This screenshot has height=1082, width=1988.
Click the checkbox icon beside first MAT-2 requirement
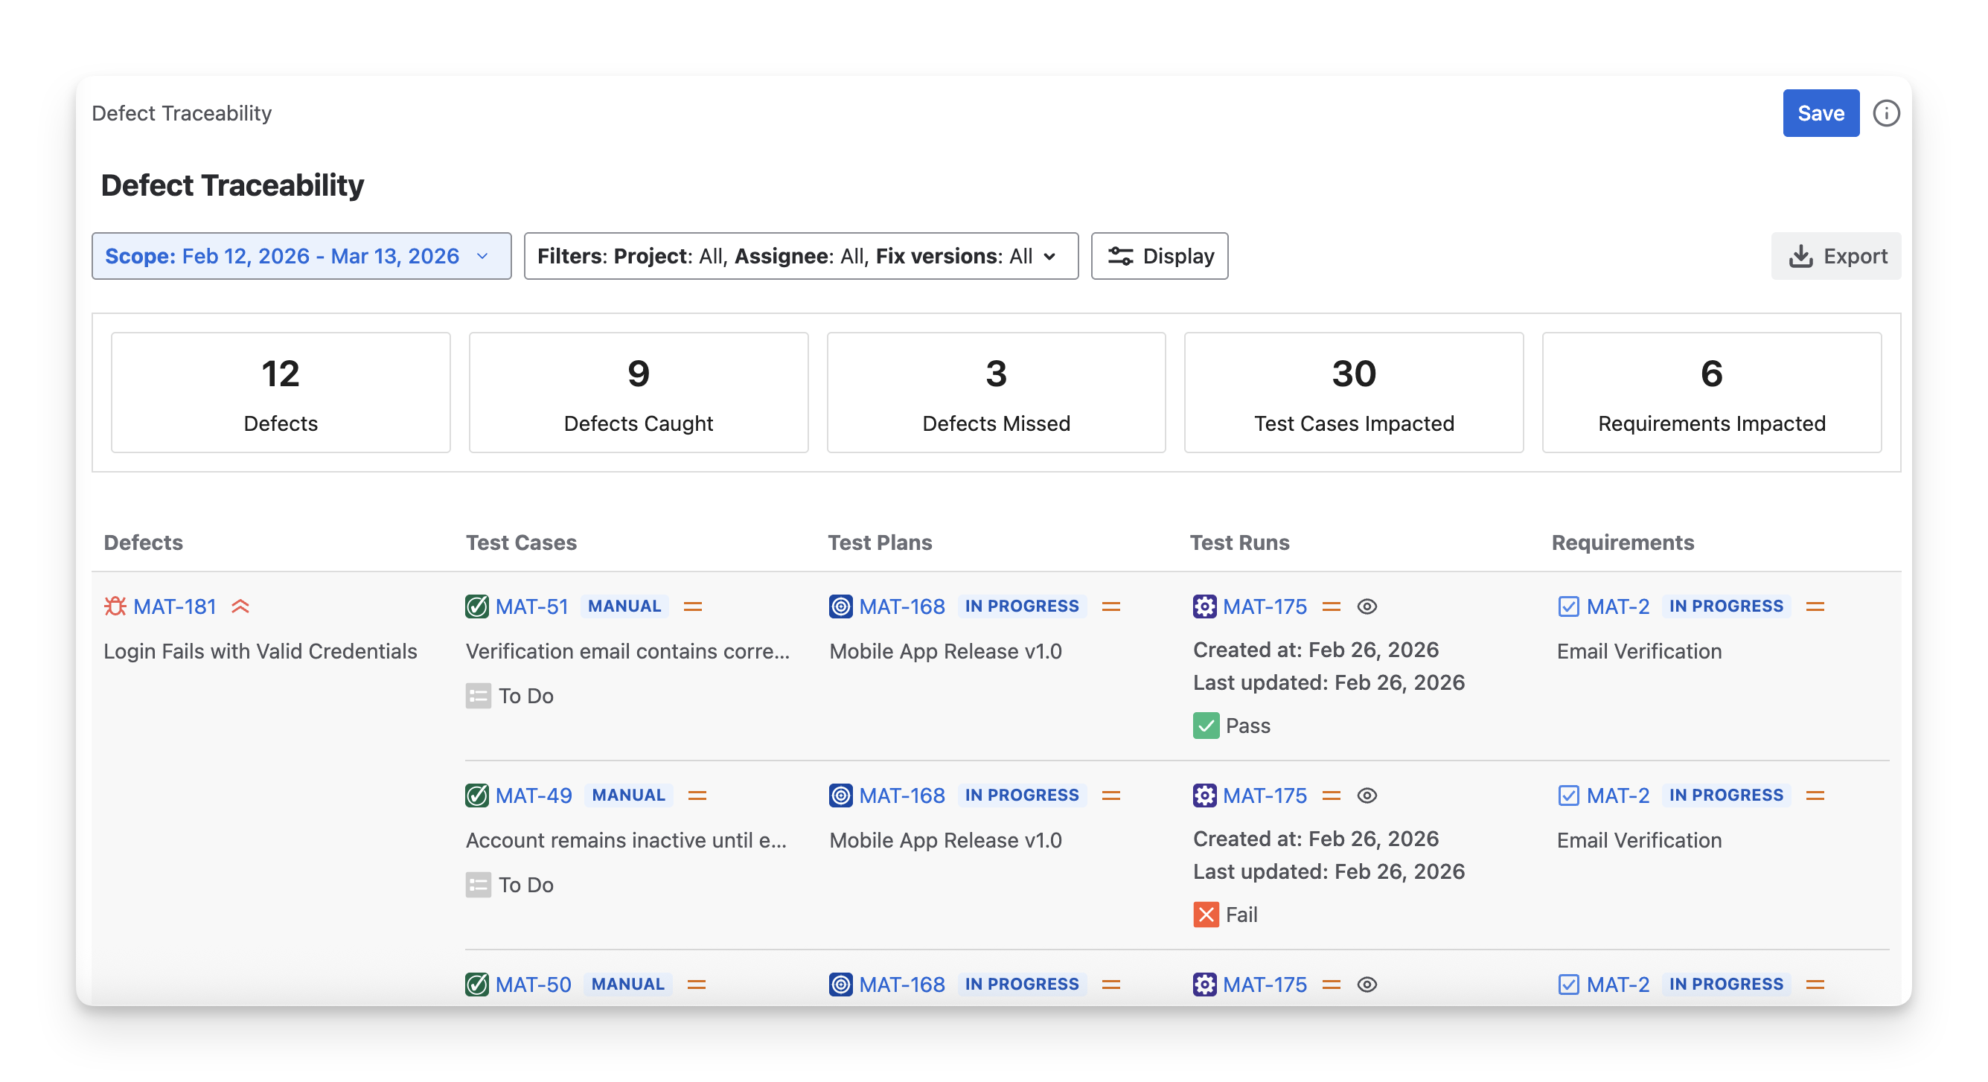click(x=1568, y=606)
